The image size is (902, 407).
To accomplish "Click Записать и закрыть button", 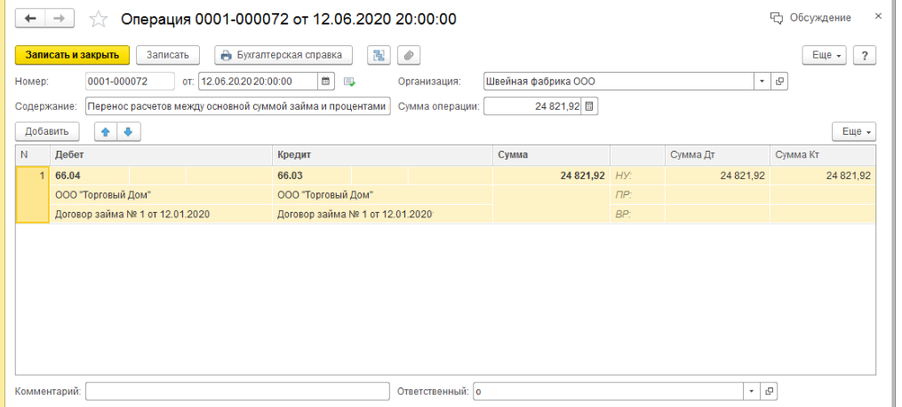I will 72,55.
